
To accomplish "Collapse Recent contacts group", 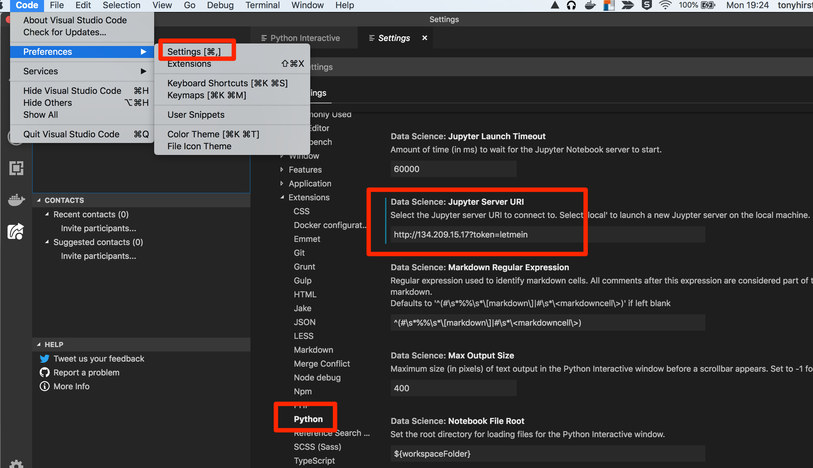I will [47, 214].
